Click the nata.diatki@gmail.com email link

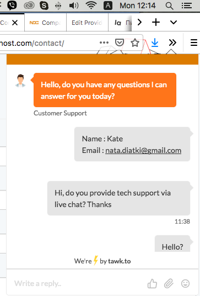click(143, 150)
